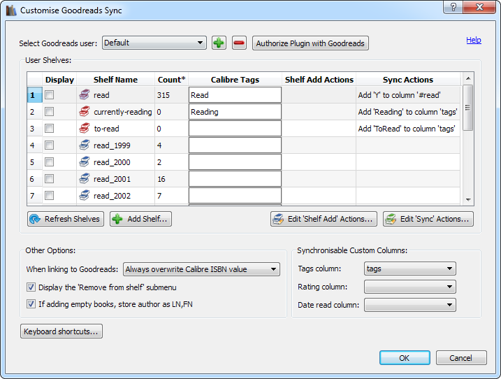501x379 pixels.
Task: Click the Cancel button
Action: [x=461, y=358]
